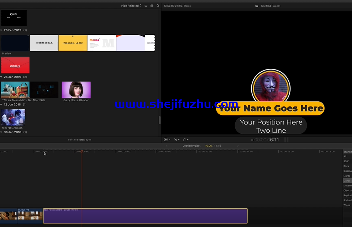This screenshot has height=227, width=352.
Task: Select timeline clip 142906776
Action: pos(30,216)
